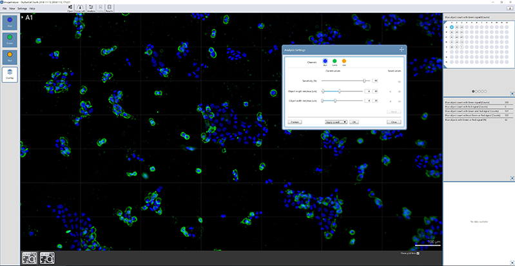Click the Analysis toolbar icon
Screen dimensions: 515x266
(91, 8)
